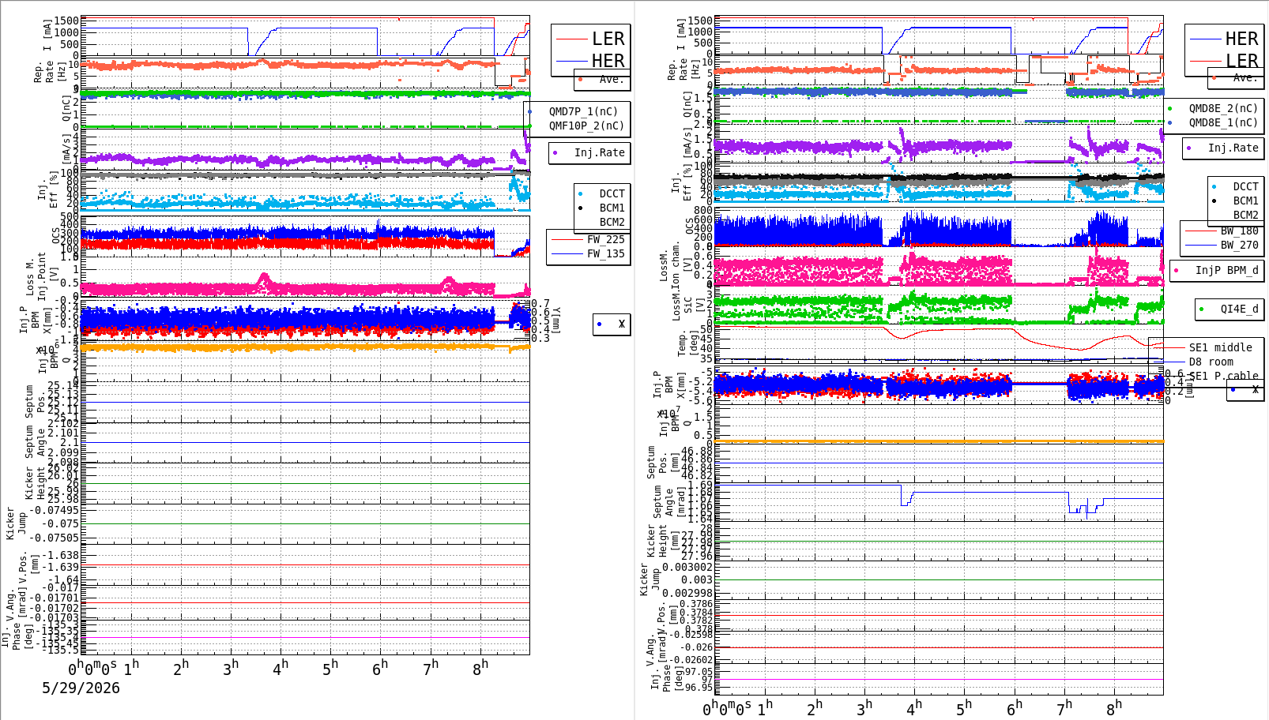The image size is (1269, 720).
Task: Click the DCCT legend label in left plot
Action: pos(612,193)
